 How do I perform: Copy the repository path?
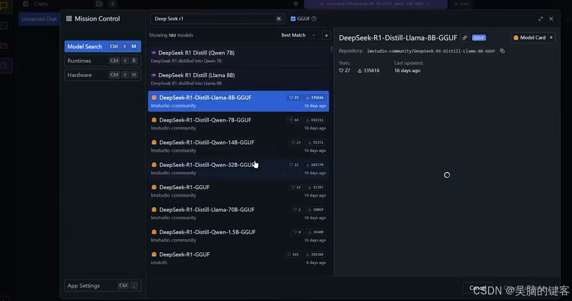(502, 51)
